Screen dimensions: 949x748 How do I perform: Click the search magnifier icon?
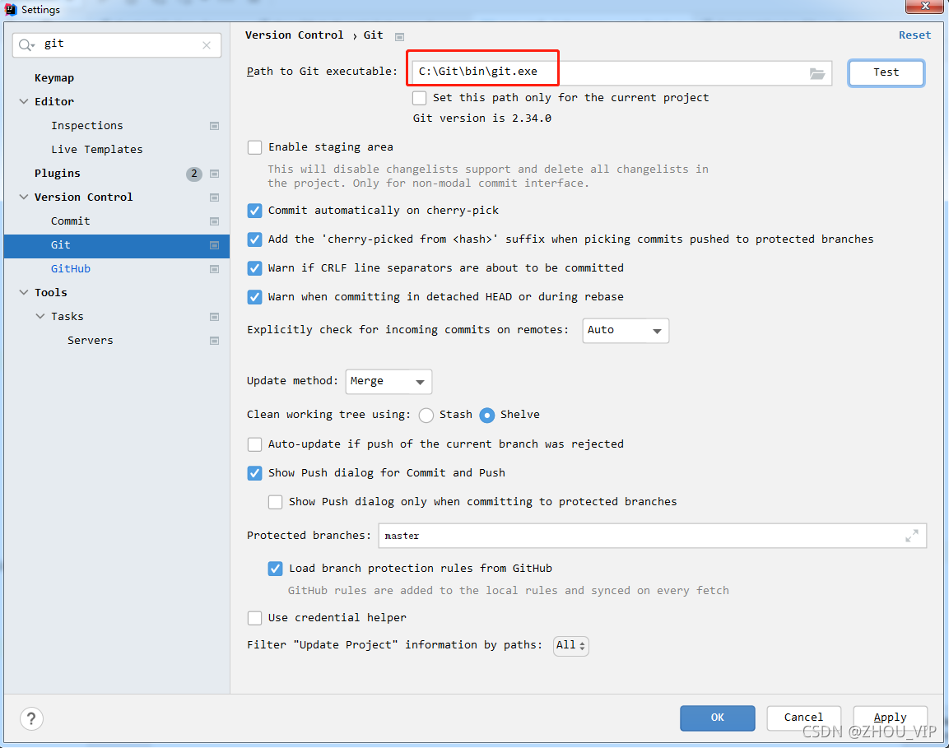click(26, 44)
